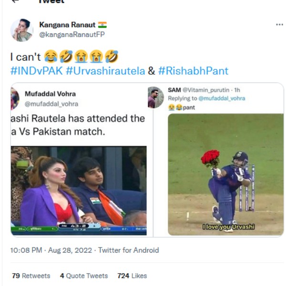
Task: View the 724 Likes list
Action: pos(132,276)
